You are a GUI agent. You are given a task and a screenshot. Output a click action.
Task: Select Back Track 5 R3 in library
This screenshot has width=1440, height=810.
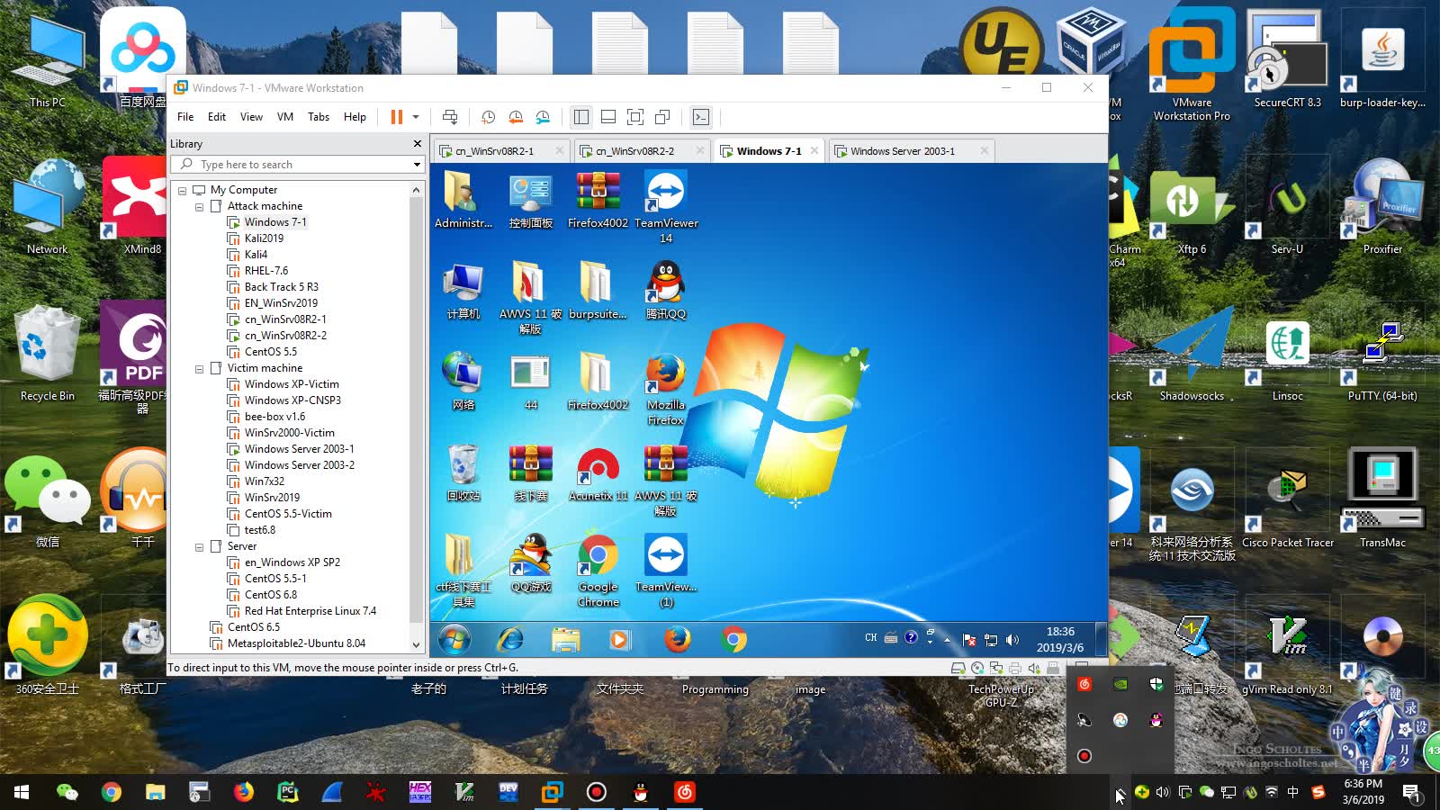point(282,287)
